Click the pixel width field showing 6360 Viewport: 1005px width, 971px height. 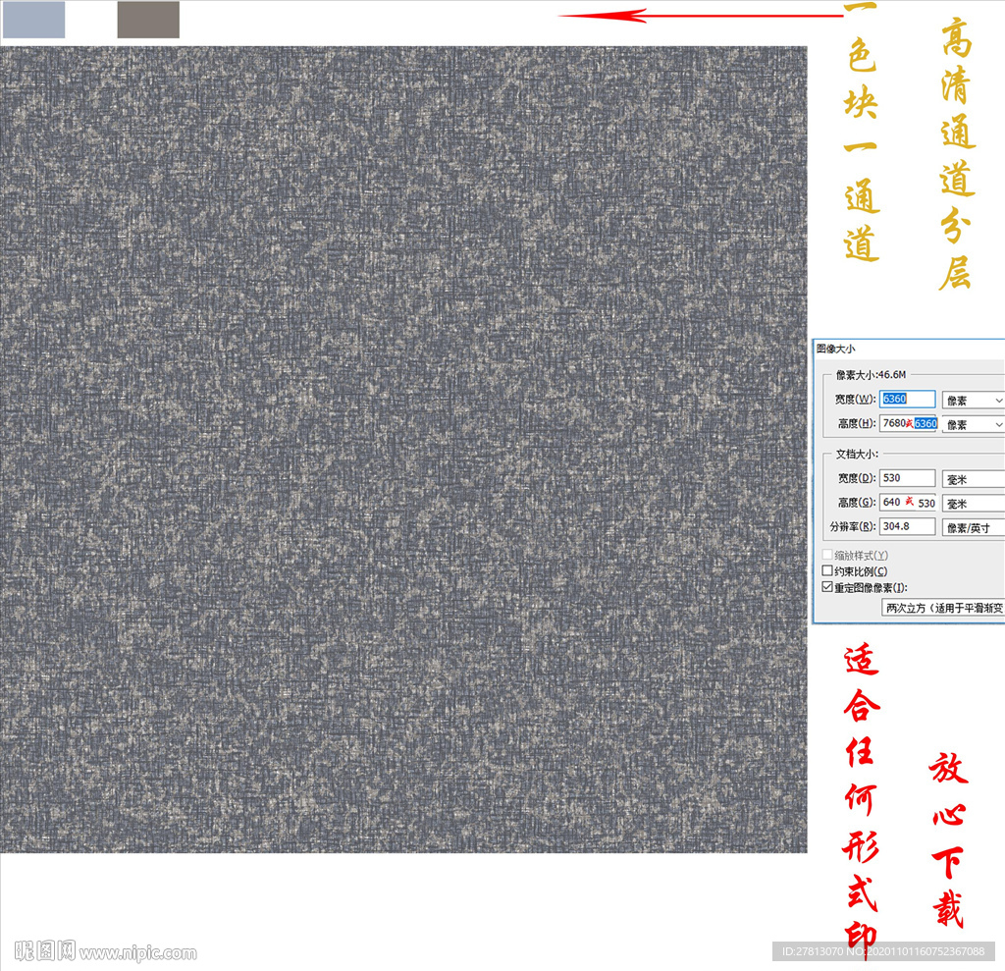point(907,399)
